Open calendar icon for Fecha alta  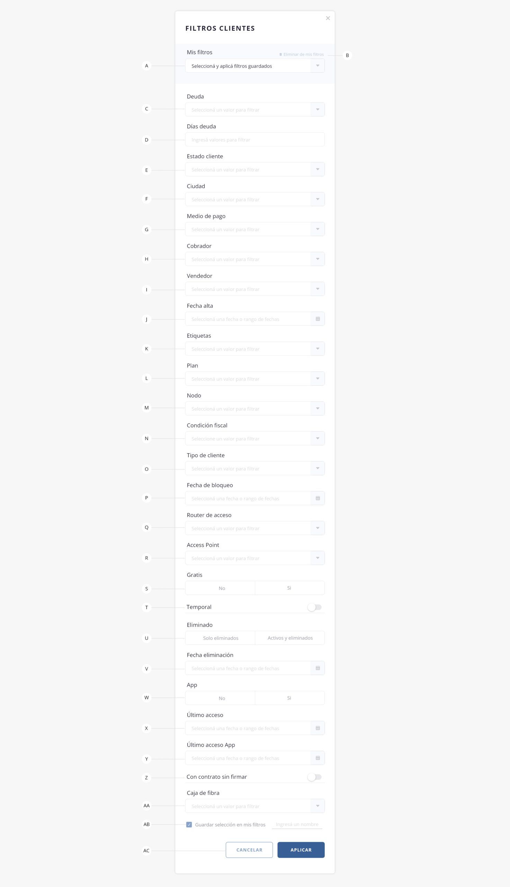pos(318,319)
